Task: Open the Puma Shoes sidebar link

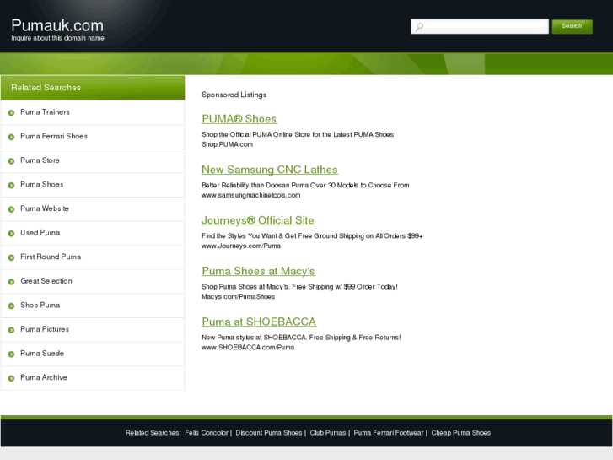Action: [x=42, y=184]
